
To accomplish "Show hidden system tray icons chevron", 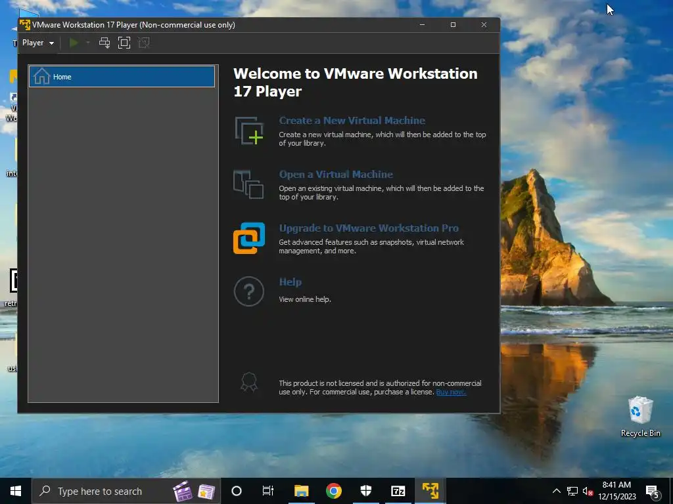I will [x=556, y=491].
